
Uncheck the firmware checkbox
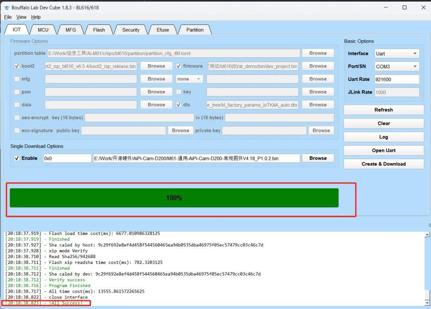pos(178,66)
